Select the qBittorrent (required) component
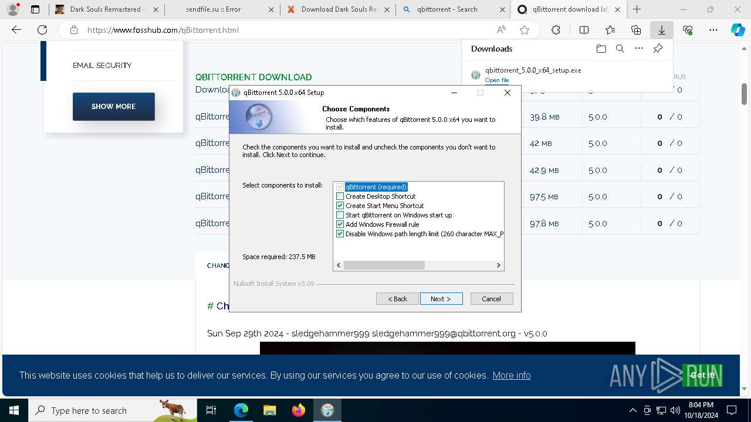This screenshot has height=422, width=751. click(x=376, y=187)
